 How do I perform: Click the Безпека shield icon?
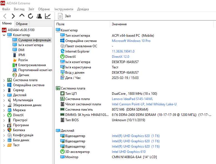coord(9,130)
